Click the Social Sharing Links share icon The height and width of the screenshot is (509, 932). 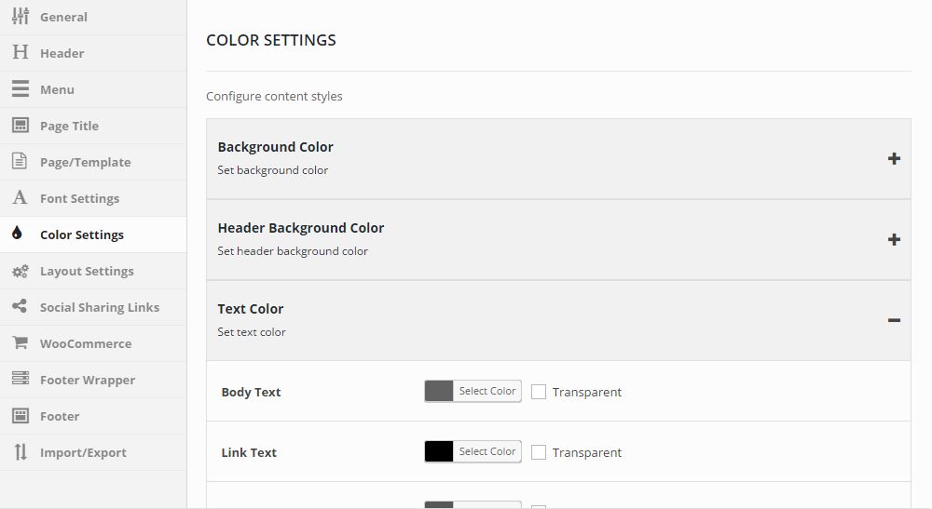(x=20, y=306)
